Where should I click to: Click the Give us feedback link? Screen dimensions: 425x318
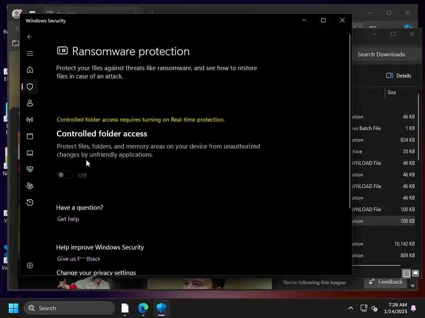coord(78,258)
